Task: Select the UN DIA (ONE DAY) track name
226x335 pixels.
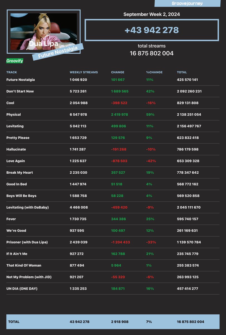Action: pyautogui.click(x=22, y=289)
